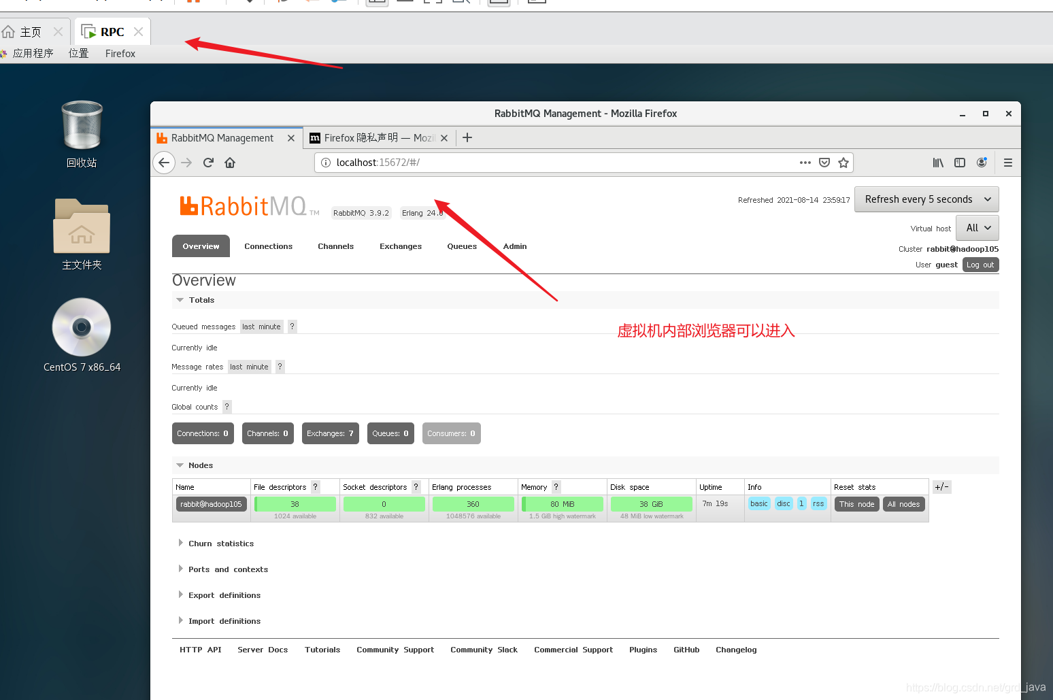The height and width of the screenshot is (700, 1053).
Task: Toggle node table columns with +/-
Action: [x=941, y=487]
